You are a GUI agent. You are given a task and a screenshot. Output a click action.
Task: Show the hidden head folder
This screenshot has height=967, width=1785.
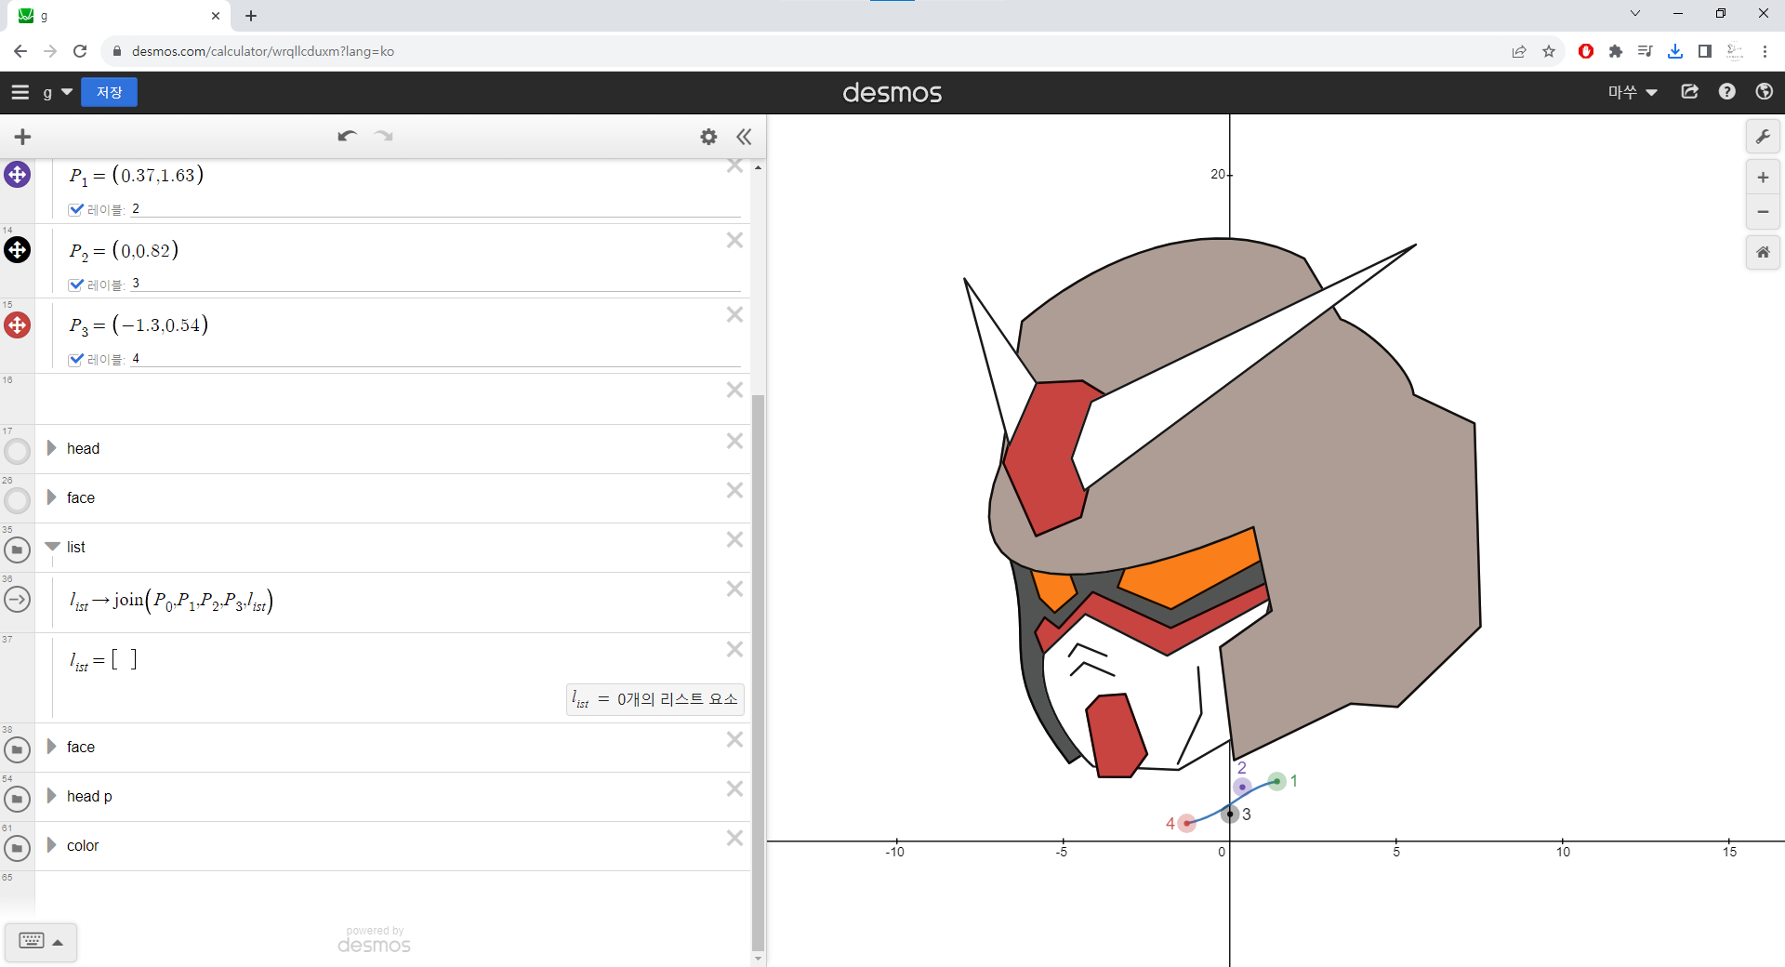[18, 451]
